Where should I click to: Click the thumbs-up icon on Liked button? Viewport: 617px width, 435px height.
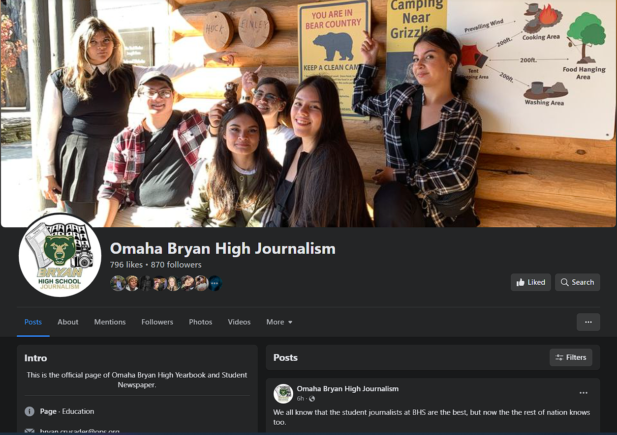521,282
